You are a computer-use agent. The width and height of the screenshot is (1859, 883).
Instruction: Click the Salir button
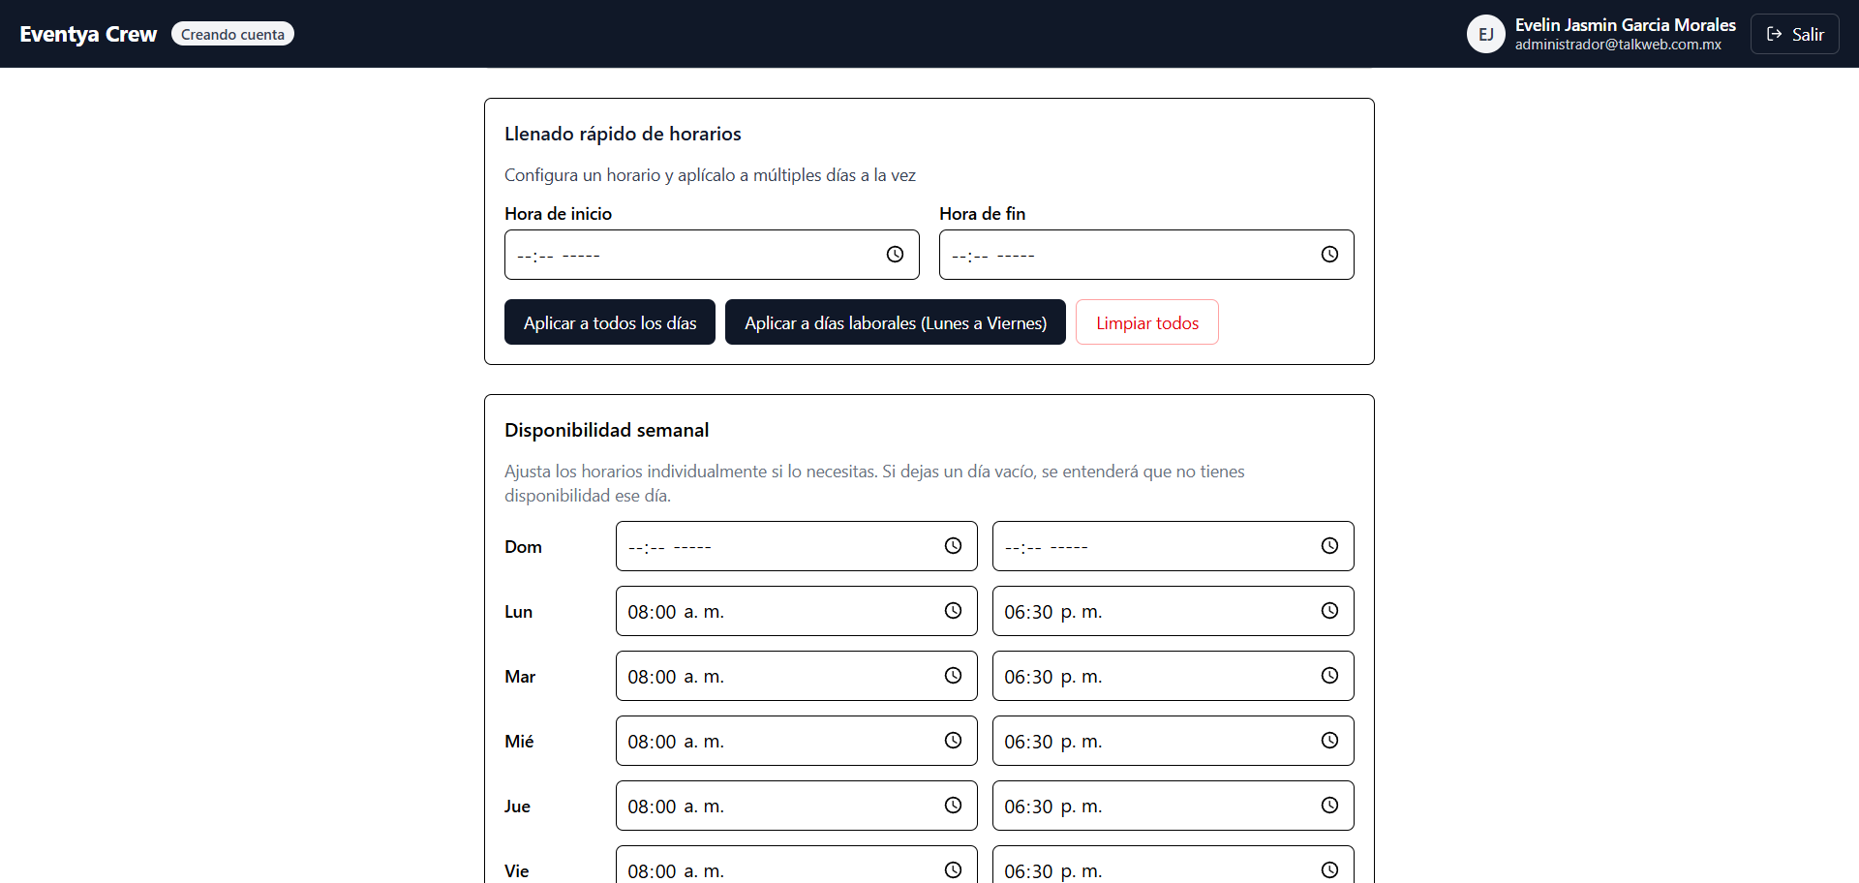(1794, 33)
